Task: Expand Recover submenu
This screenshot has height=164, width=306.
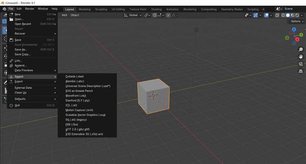Action: click(32, 34)
